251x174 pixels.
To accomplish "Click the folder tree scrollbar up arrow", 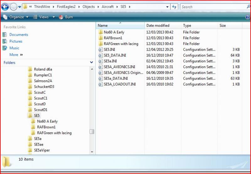I will point(92,69).
